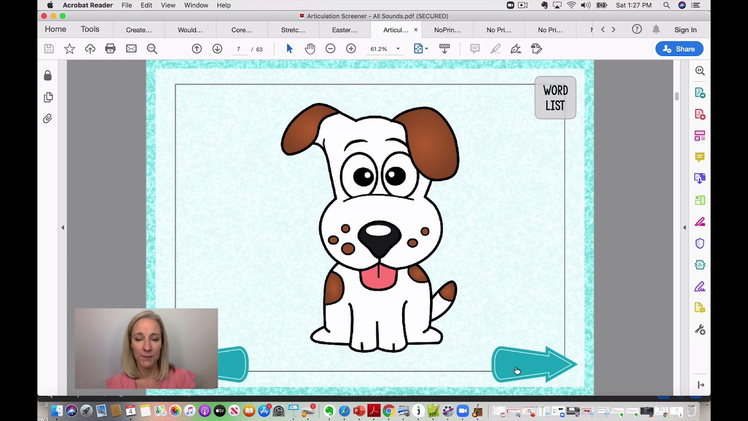Expand the left navigation pane

pos(63,227)
